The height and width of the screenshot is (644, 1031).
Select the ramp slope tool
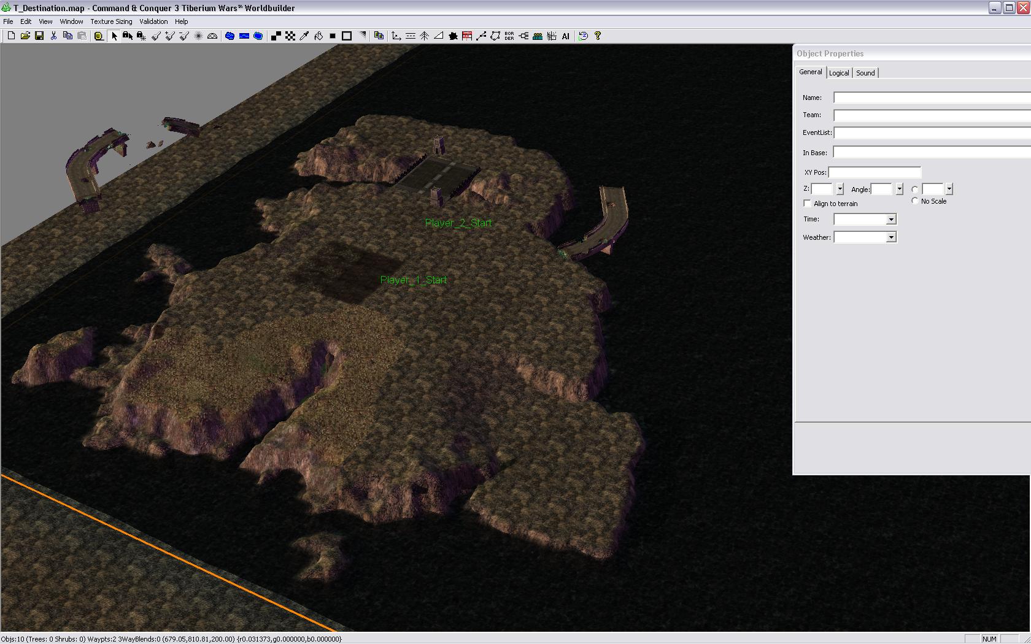[x=439, y=36]
